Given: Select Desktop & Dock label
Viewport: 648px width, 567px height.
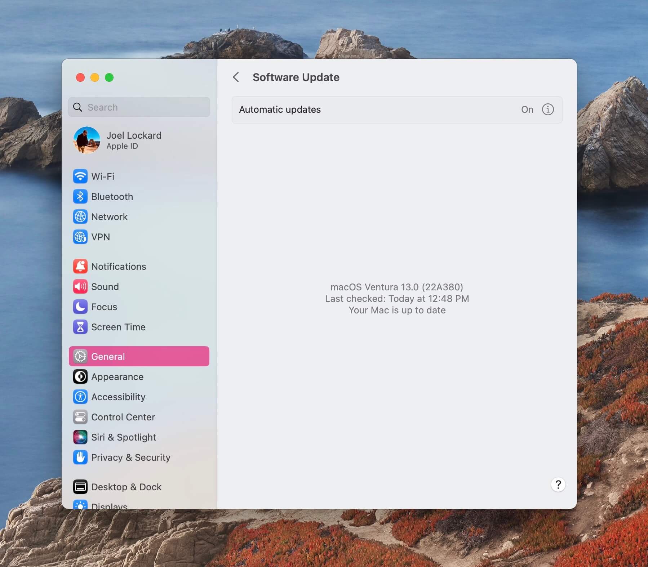Looking at the screenshot, I should tap(126, 487).
